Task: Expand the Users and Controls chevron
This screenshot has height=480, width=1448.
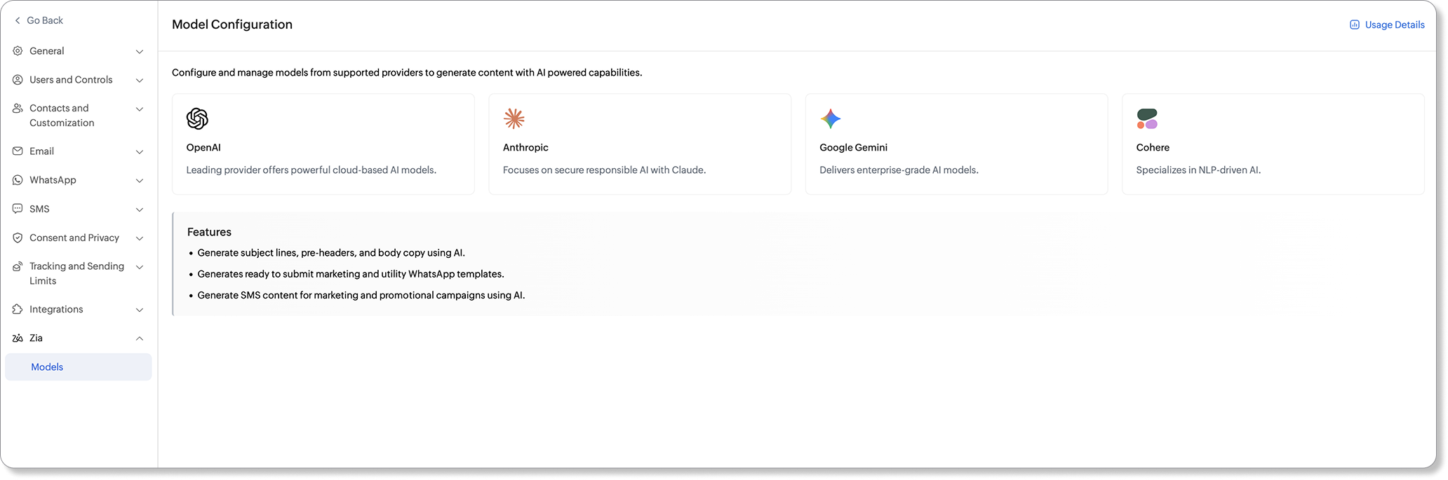Action: coord(140,80)
